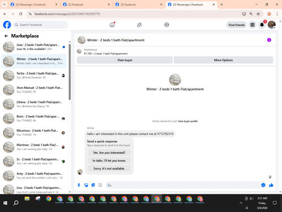Open the Martinez conversation
The width and height of the screenshot is (282, 212).
34,147
